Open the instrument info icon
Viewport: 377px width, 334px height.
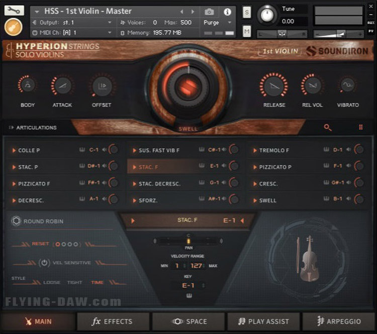coord(227,12)
